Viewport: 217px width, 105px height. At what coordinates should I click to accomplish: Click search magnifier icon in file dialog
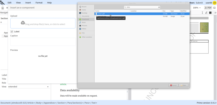point(125,7)
